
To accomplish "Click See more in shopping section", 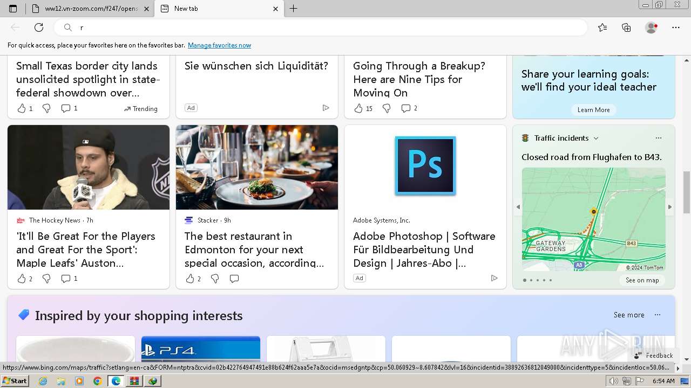I will pos(629,315).
